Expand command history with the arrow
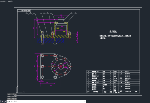The width and height of the screenshot is (150, 103). click(x=85, y=102)
